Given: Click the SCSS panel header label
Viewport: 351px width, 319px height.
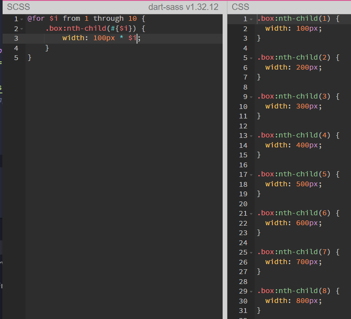Looking at the screenshot, I should (18, 7).
